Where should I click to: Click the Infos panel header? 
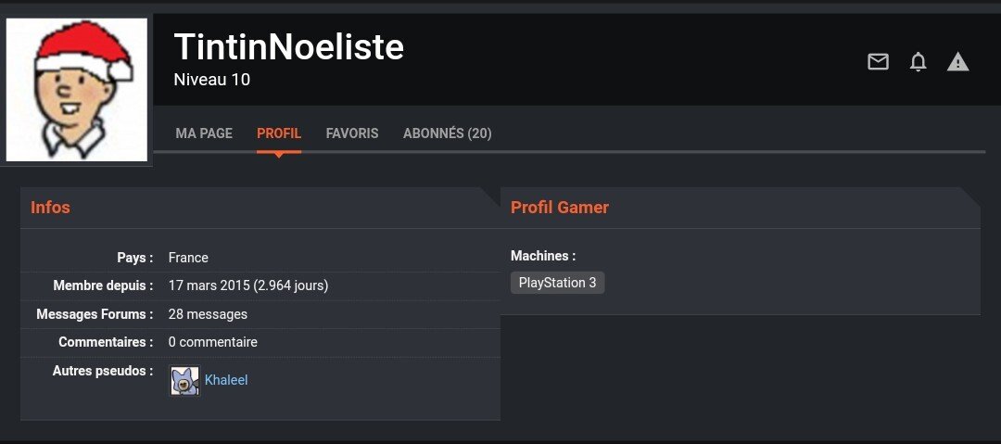[x=50, y=208]
